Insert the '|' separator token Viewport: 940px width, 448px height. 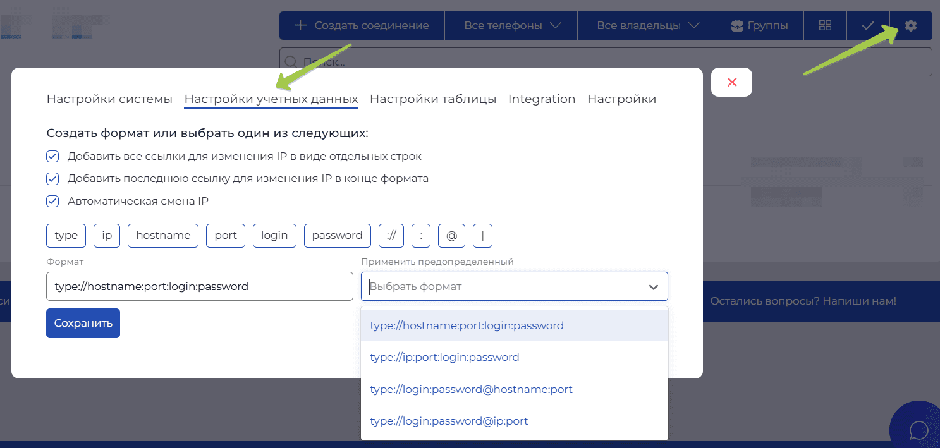[x=482, y=235]
